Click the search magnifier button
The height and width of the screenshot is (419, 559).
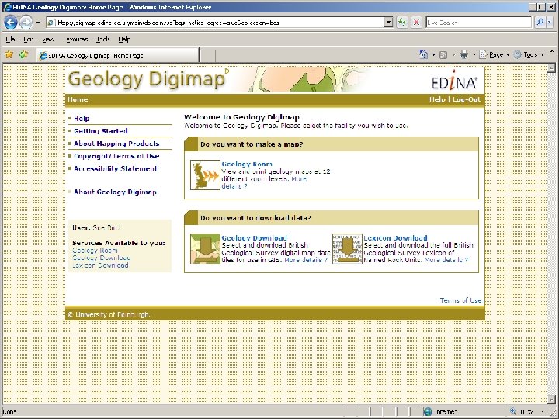(x=540, y=23)
